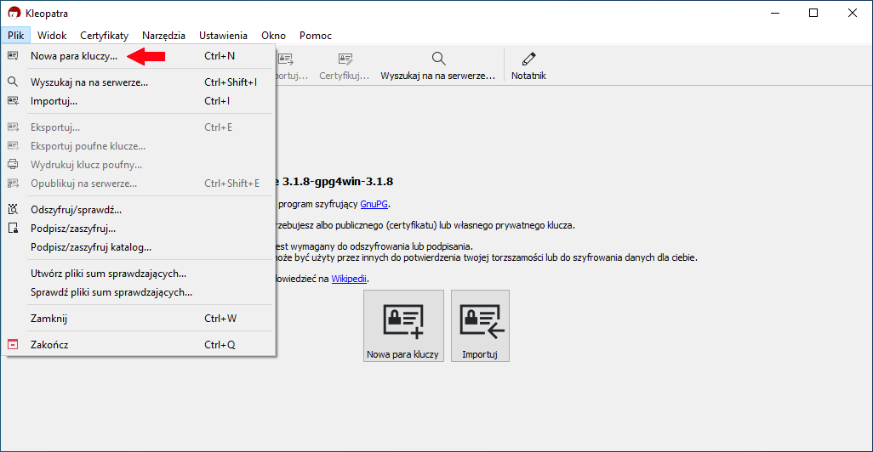873x452 pixels.
Task: Click the icon beside Opublikuj na serwerze
Action: [x=13, y=183]
